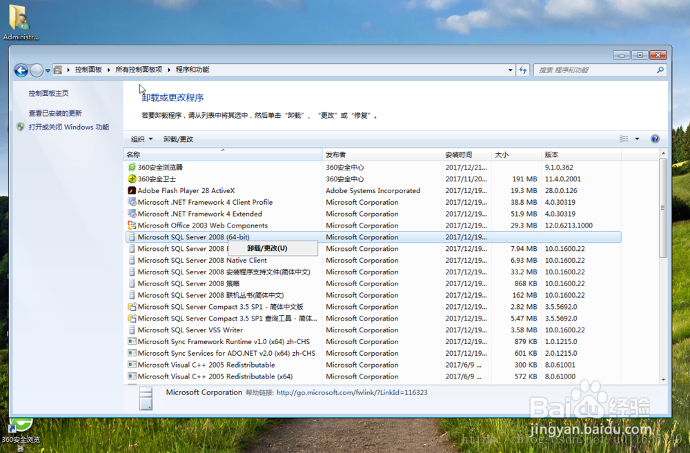Click 控制面板 breadcrumb in address bar
Image resolution: width=690 pixels, height=453 pixels.
click(x=88, y=70)
